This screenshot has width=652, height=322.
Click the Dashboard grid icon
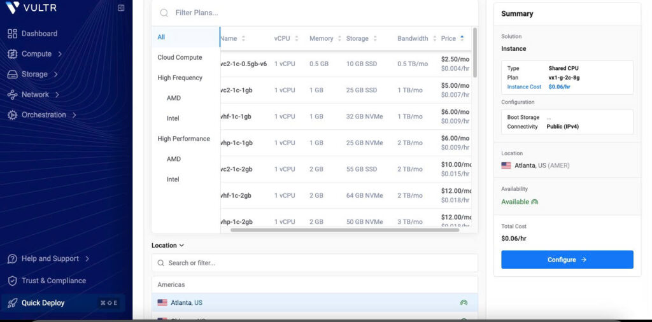13,34
